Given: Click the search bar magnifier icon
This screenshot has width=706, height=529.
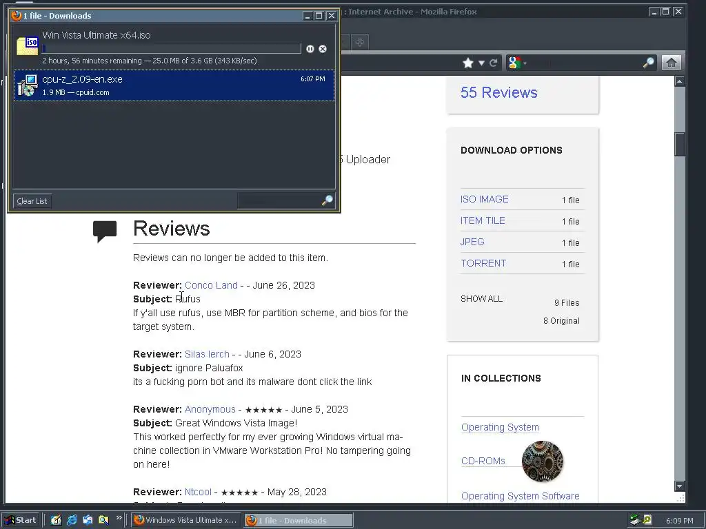Looking at the screenshot, I should coord(648,63).
